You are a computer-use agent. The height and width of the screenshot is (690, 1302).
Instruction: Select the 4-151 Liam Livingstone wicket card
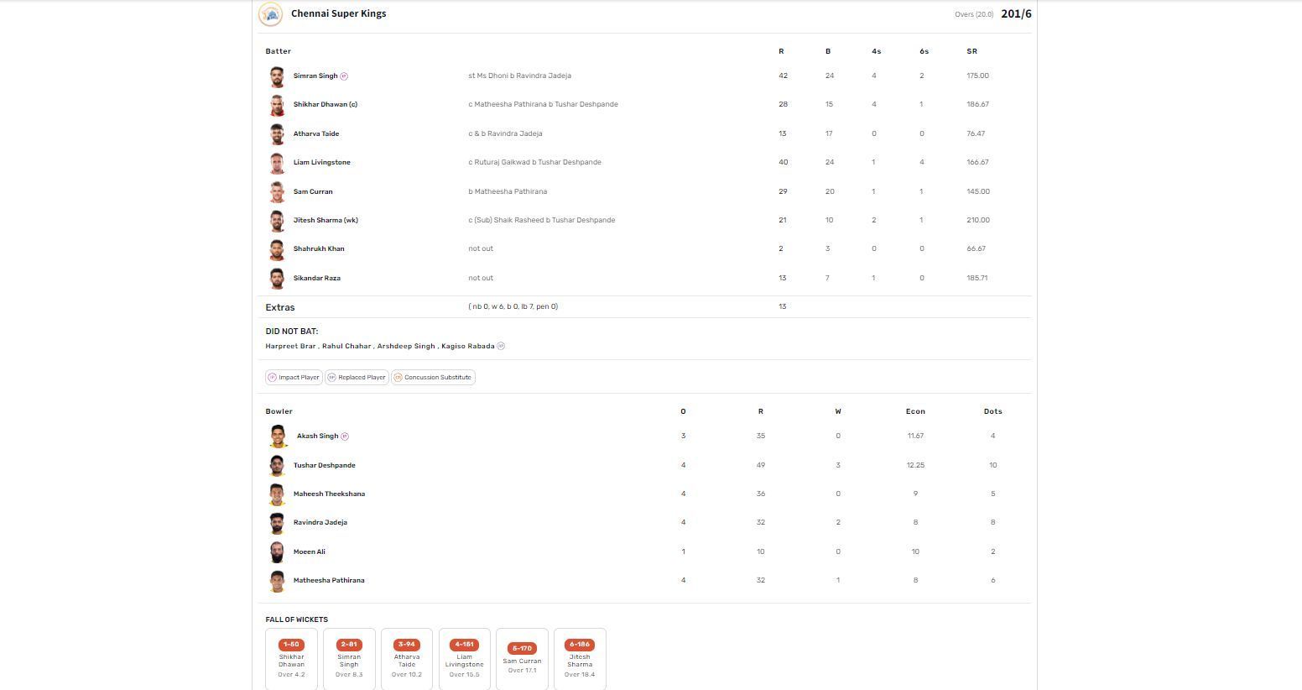click(x=465, y=659)
